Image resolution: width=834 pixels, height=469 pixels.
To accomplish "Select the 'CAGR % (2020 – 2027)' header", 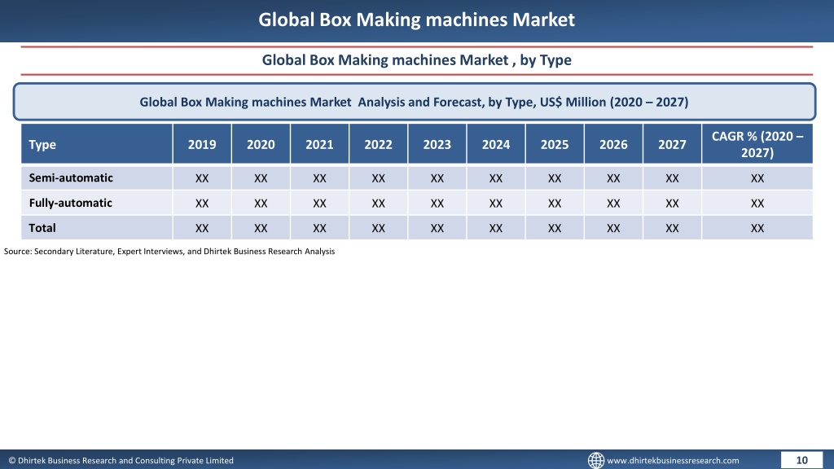I will (x=757, y=143).
